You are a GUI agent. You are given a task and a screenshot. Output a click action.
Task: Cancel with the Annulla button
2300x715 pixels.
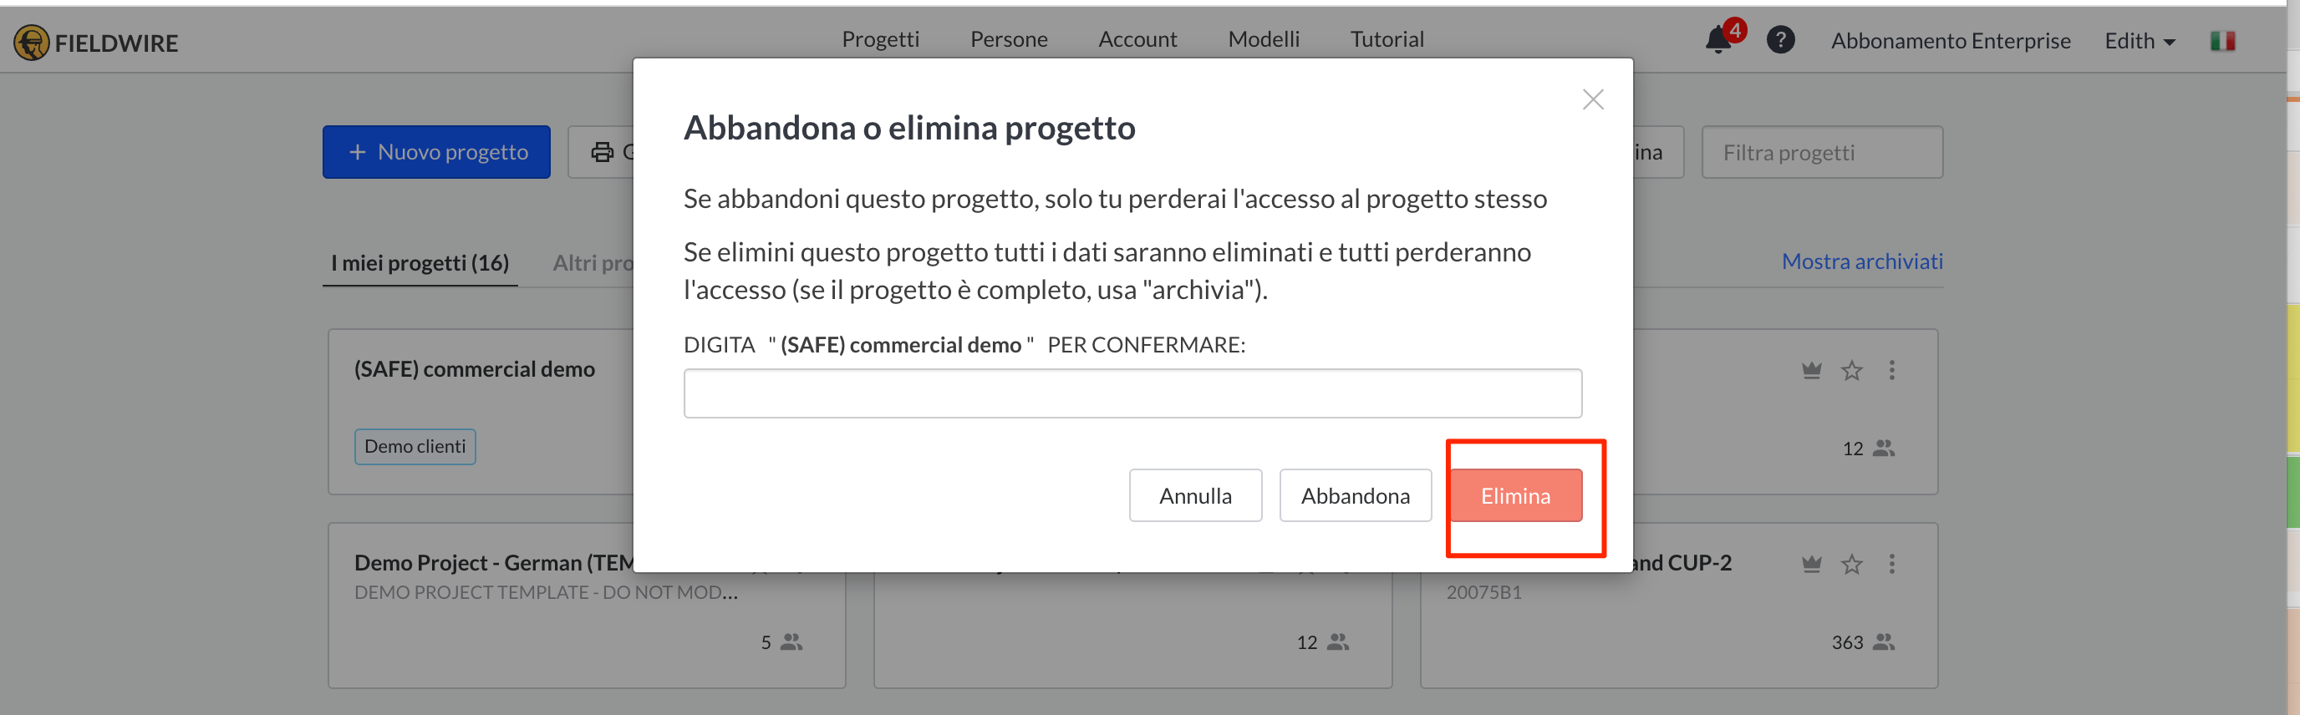pyautogui.click(x=1195, y=495)
